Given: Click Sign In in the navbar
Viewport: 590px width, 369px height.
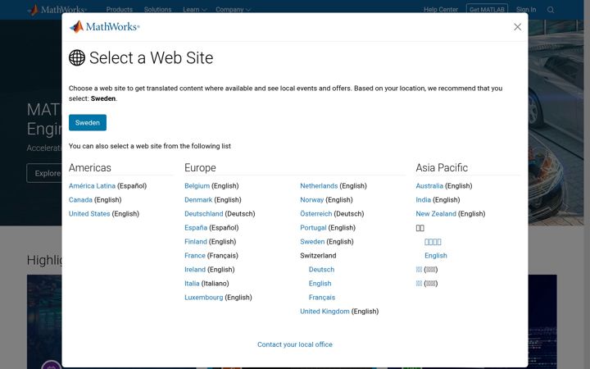Looking at the screenshot, I should (526, 10).
